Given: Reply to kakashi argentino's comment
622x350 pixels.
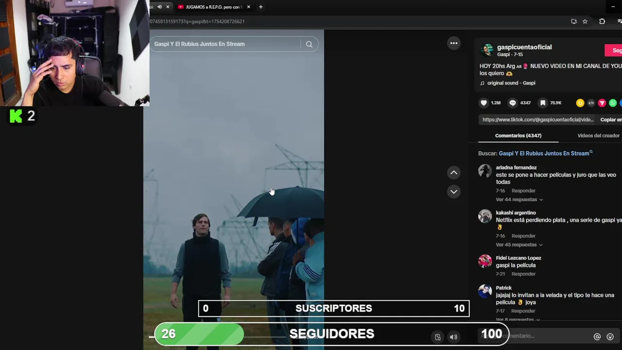Looking at the screenshot, I should pyautogui.click(x=523, y=236).
